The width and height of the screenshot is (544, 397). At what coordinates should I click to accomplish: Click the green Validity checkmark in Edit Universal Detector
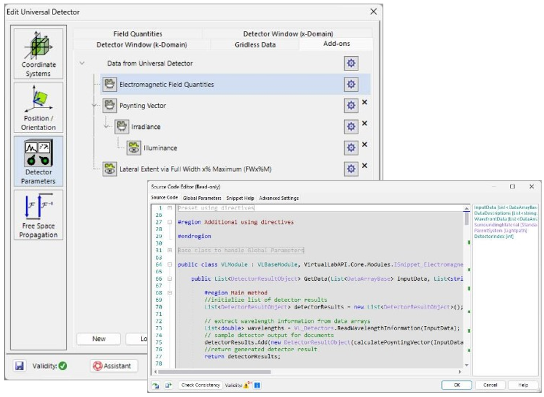click(63, 366)
